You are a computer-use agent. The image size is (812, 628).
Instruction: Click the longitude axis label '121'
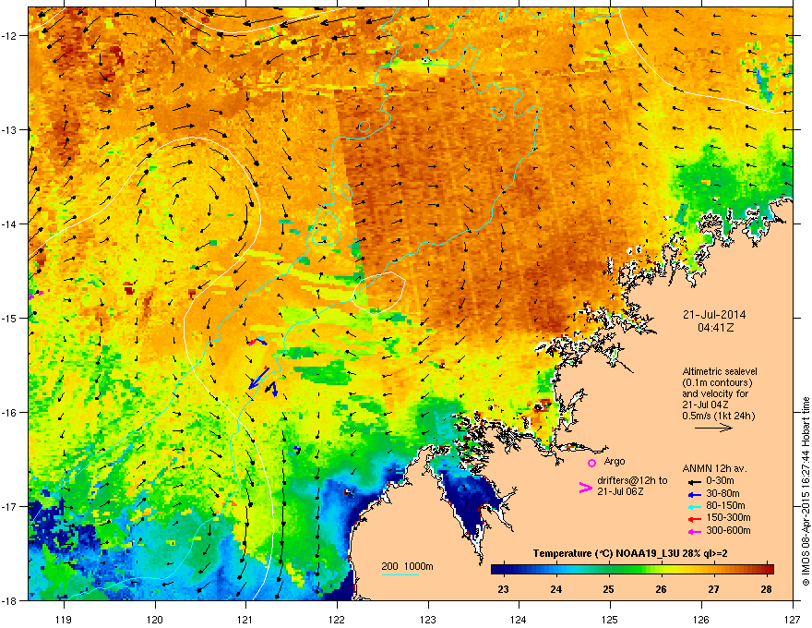[x=245, y=619]
